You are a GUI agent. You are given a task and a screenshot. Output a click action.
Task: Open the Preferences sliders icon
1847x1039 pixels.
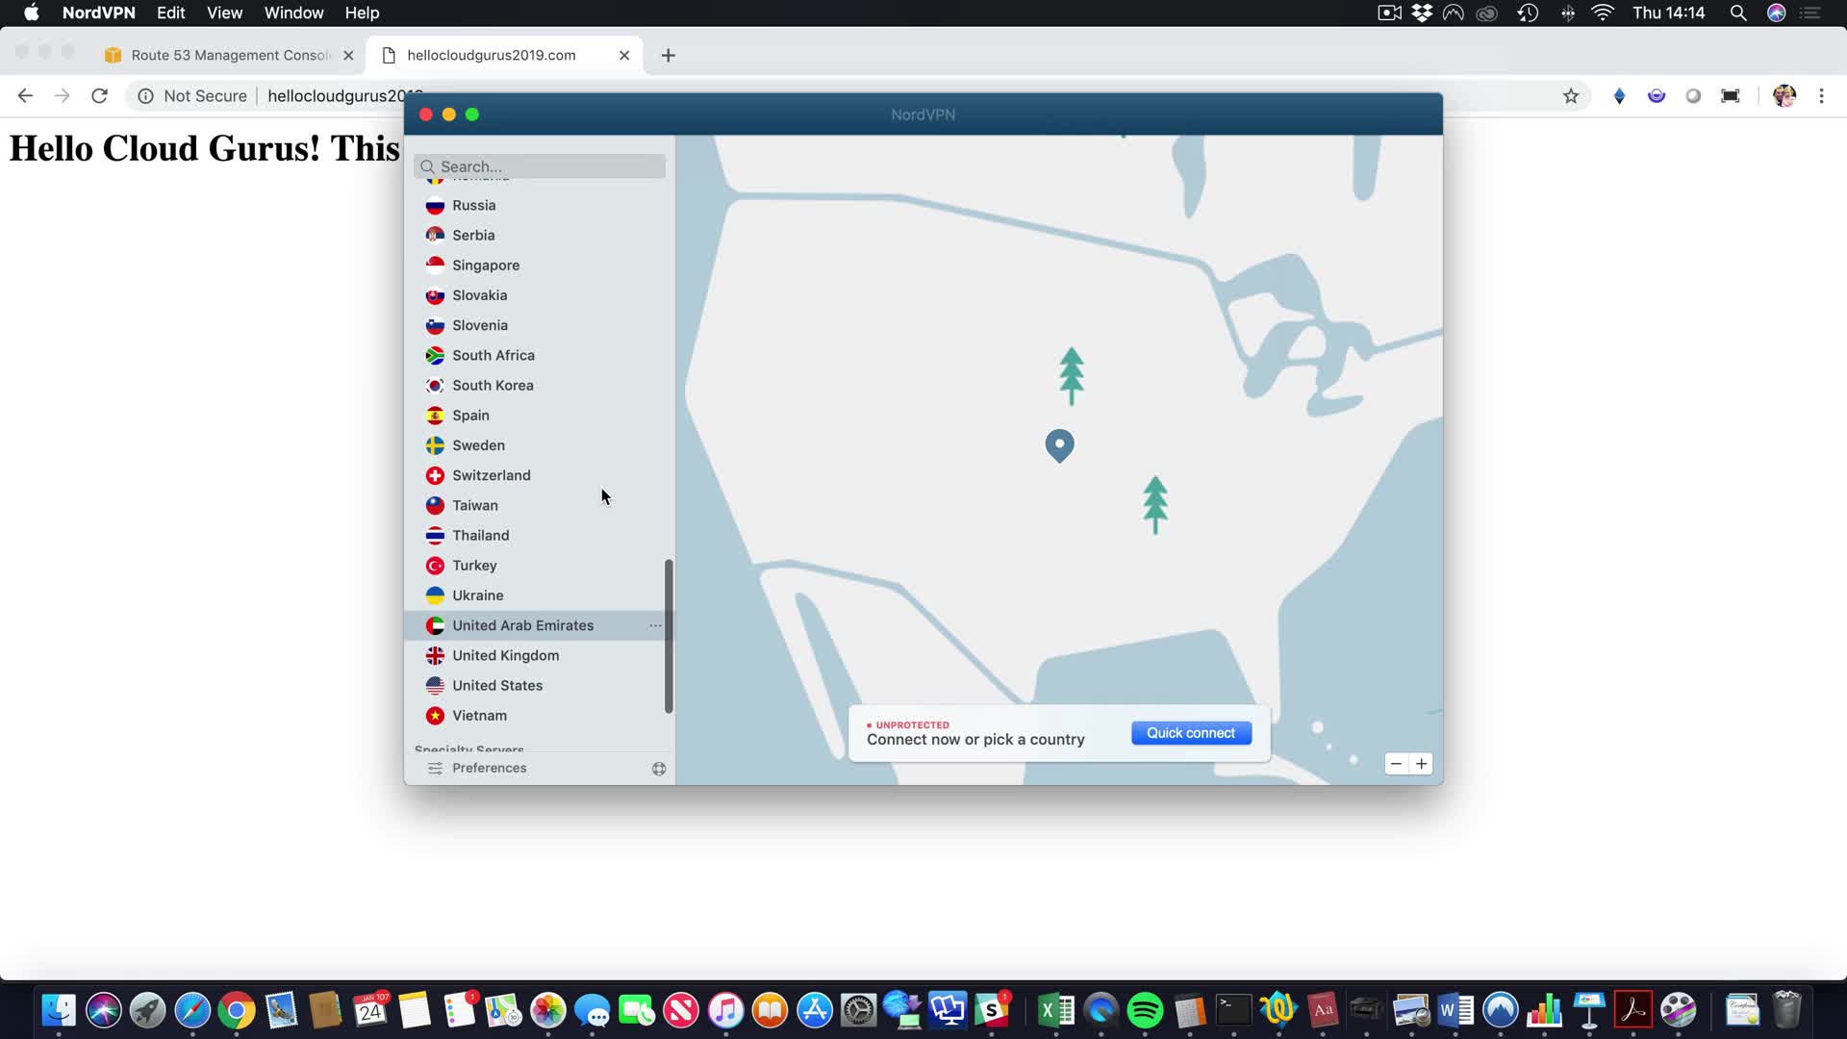coord(435,768)
